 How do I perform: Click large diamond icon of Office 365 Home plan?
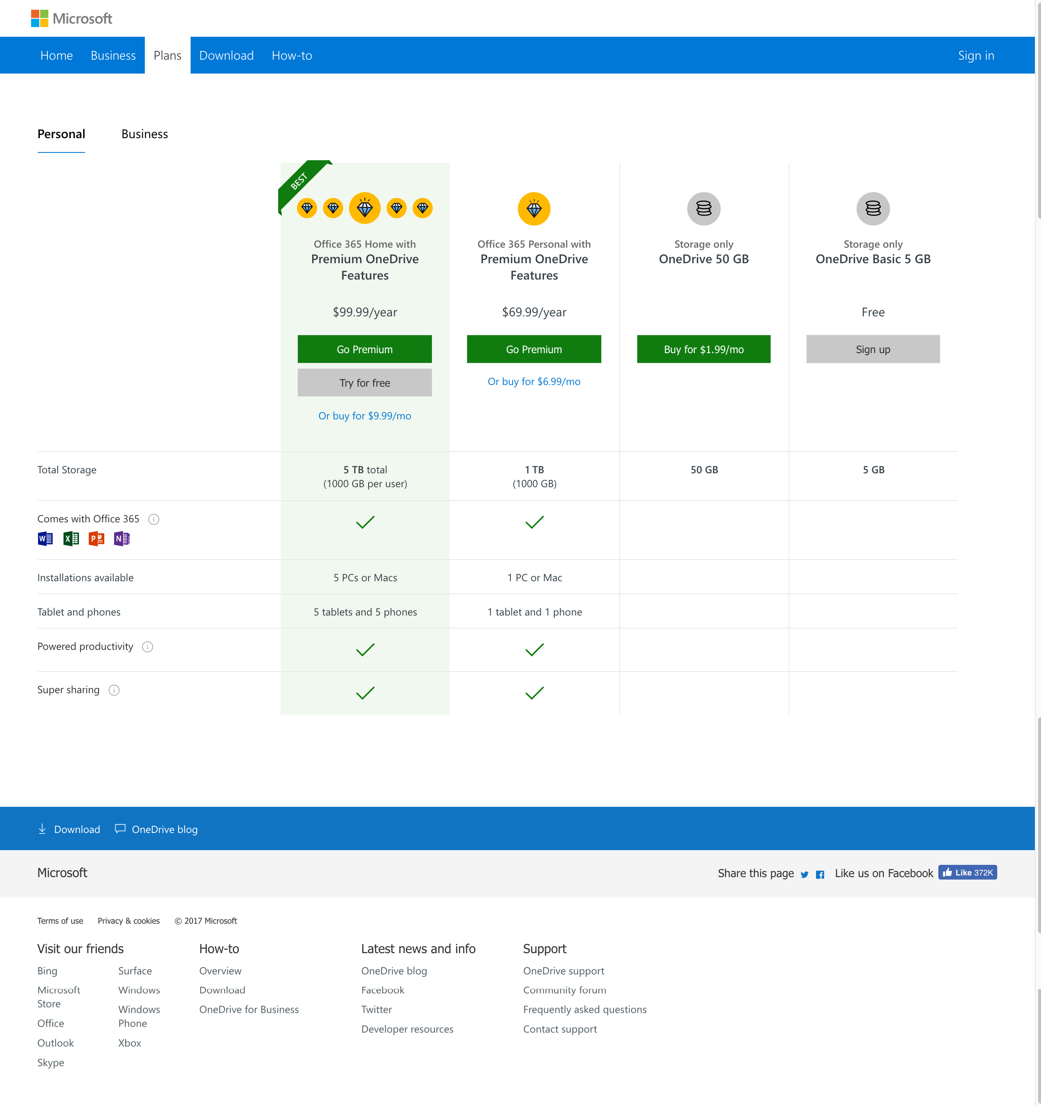(x=364, y=208)
